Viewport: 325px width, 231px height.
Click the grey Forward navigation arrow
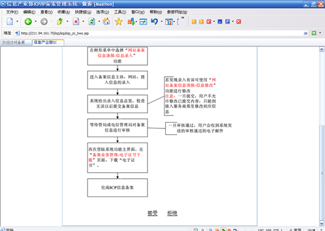pos(44,22)
